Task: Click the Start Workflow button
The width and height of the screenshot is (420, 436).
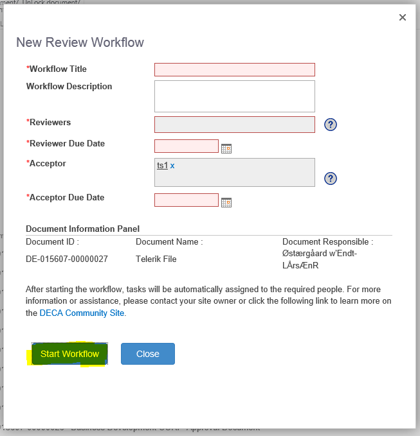Action: point(69,354)
